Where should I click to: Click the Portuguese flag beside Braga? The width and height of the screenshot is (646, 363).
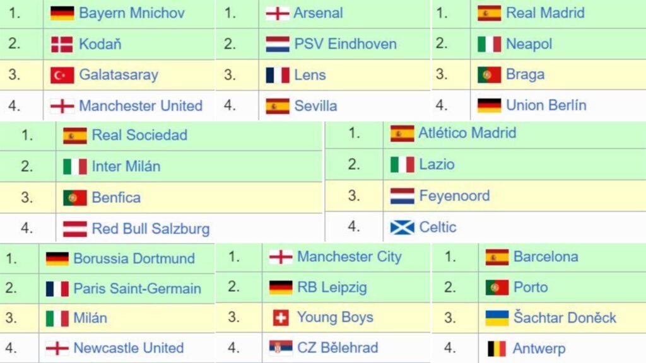click(489, 75)
